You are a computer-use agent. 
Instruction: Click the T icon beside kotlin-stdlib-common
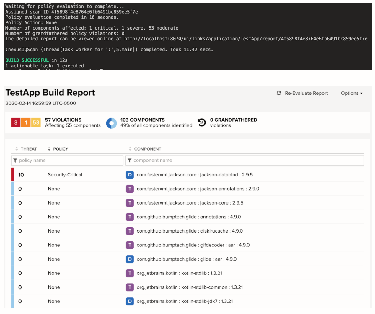(x=130, y=287)
